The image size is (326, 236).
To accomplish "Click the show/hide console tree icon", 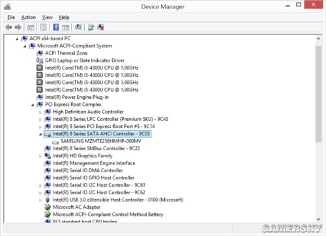I will pos(31,27).
